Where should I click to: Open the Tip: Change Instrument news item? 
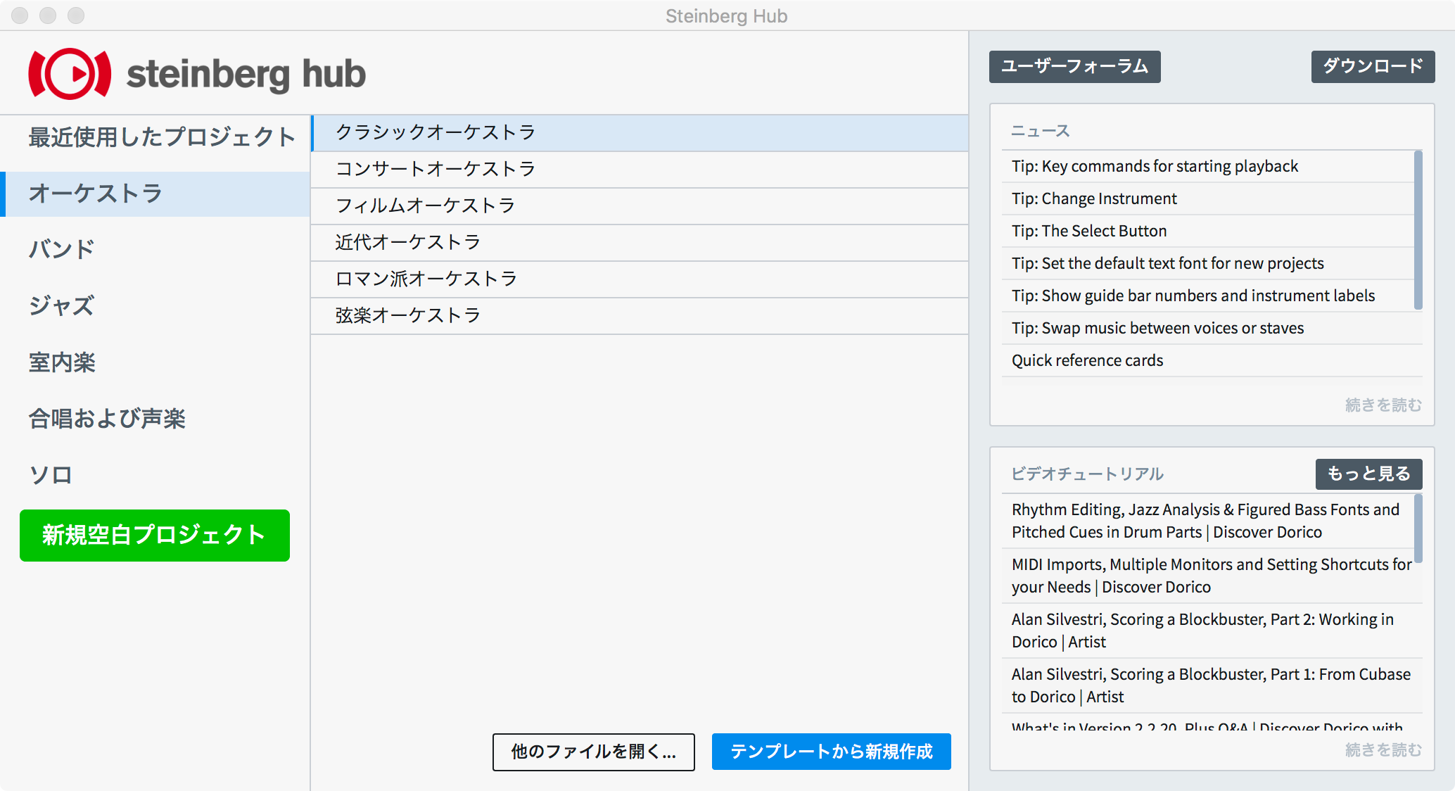click(x=1207, y=199)
